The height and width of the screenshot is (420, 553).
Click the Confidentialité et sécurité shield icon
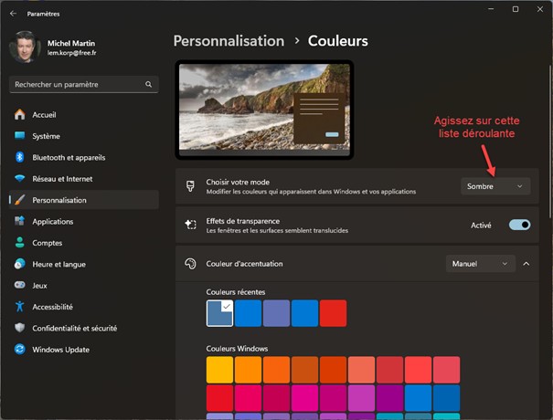[19, 328]
